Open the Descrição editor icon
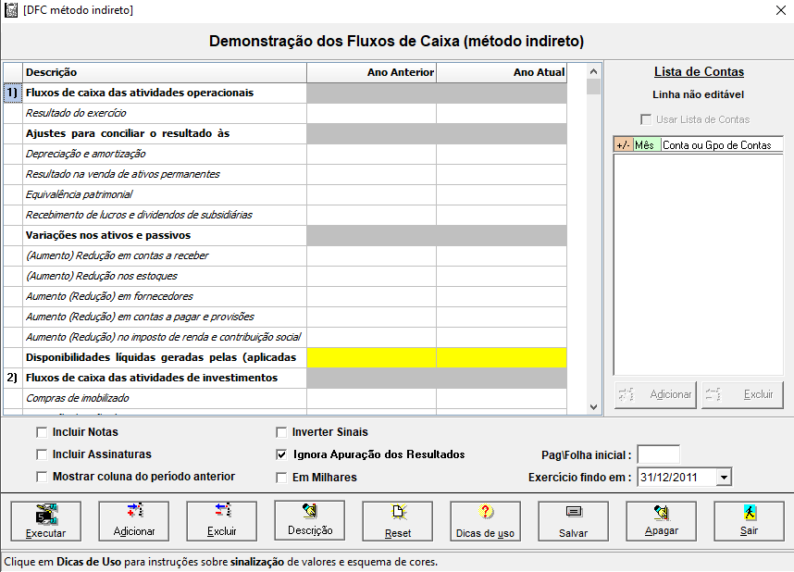This screenshot has height=572, width=794. (x=310, y=511)
